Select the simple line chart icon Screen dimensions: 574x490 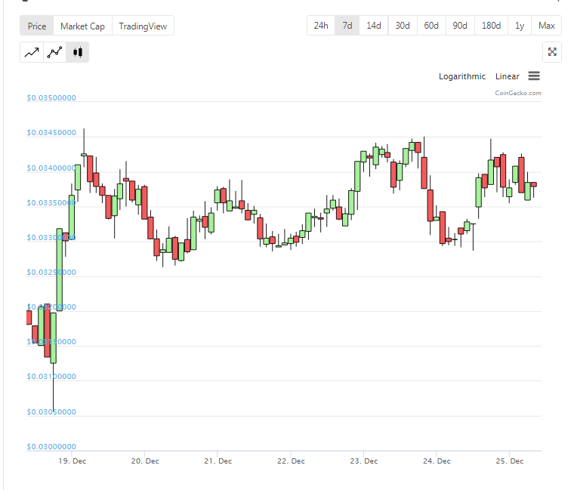[32, 52]
